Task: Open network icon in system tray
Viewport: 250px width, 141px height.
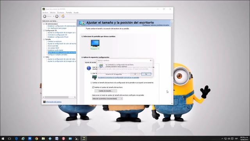Action: [x=226, y=139]
